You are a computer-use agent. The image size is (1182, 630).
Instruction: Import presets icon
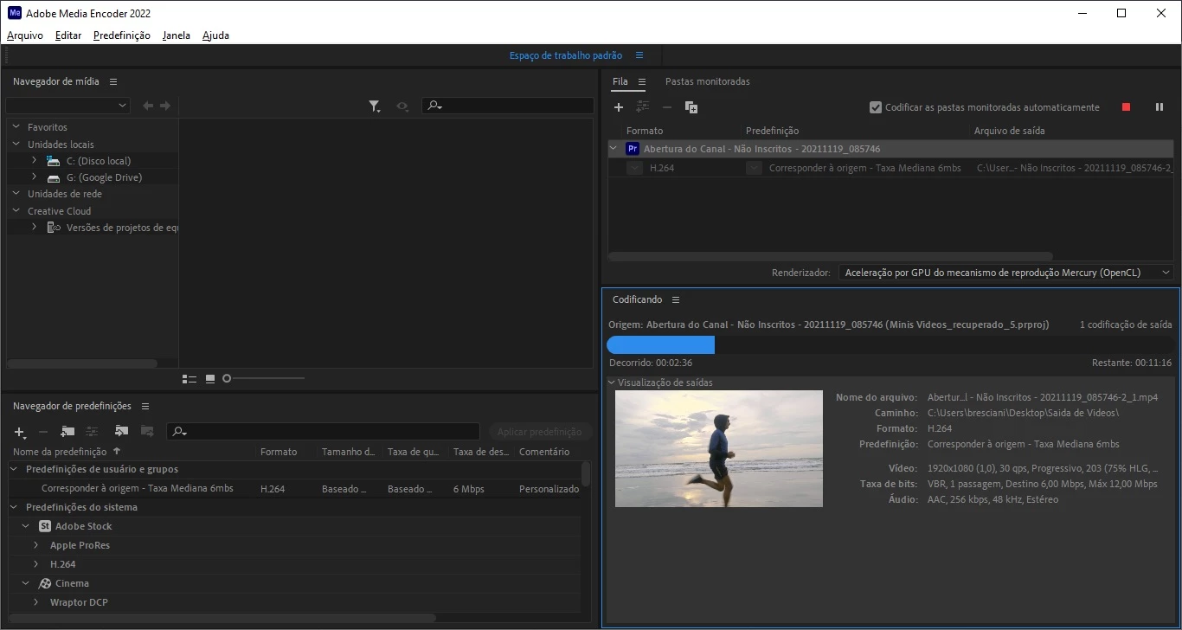[121, 431]
